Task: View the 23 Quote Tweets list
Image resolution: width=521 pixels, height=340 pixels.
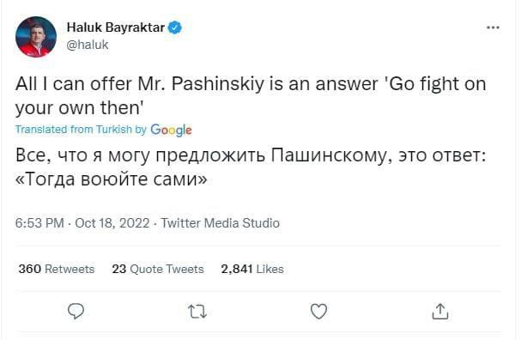Action: [158, 269]
